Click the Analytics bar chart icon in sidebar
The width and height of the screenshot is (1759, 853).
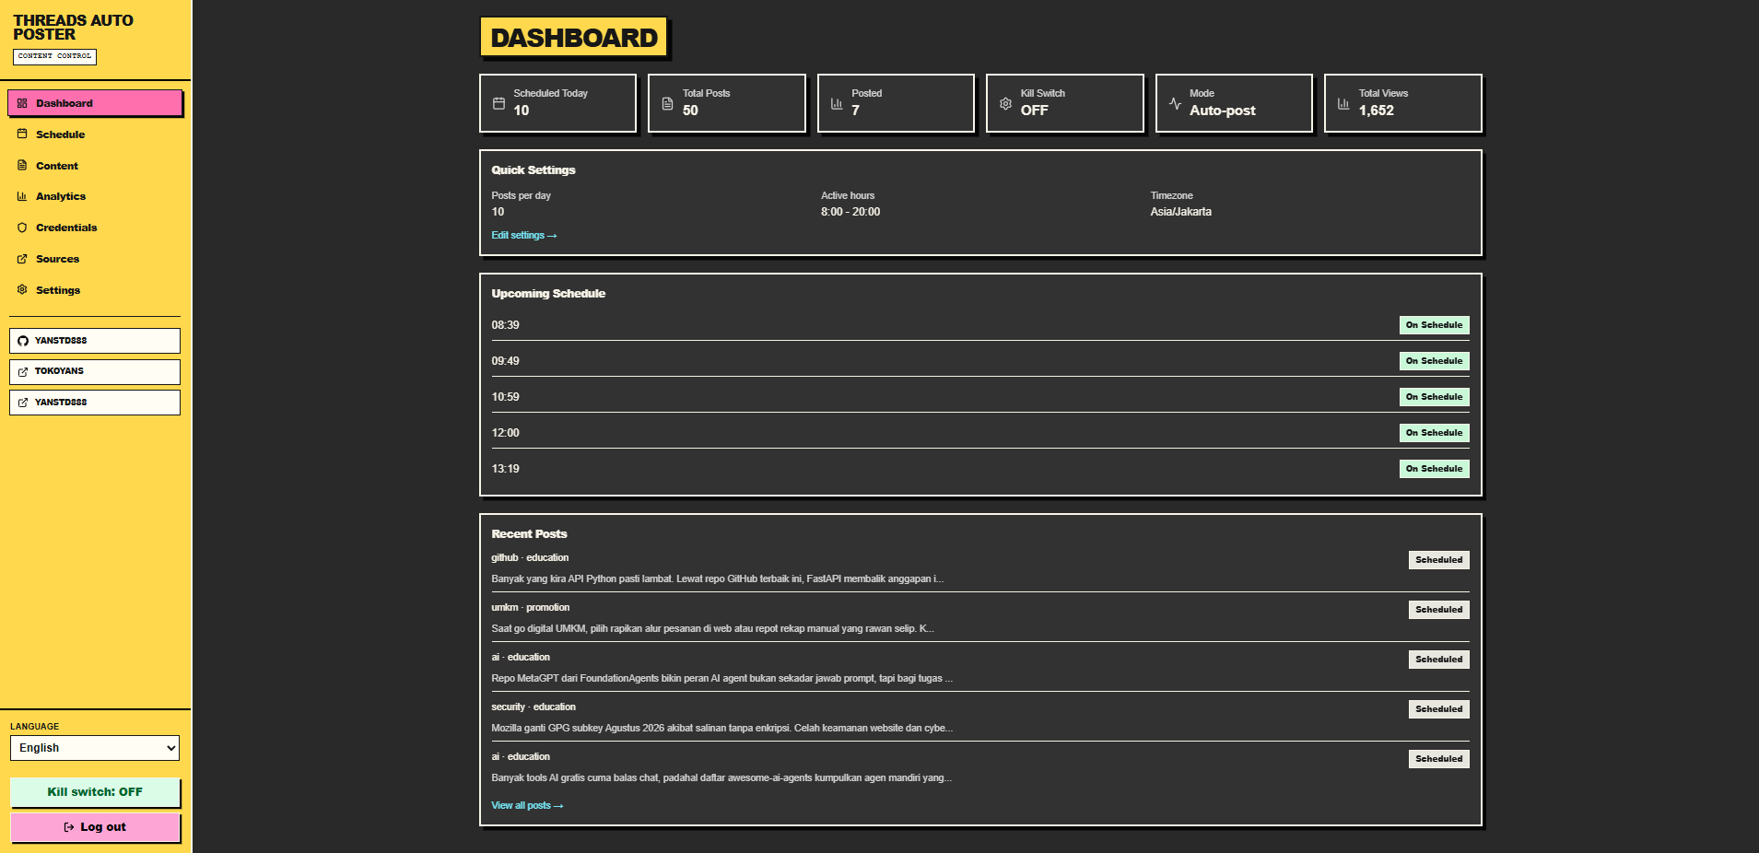pyautogui.click(x=22, y=196)
